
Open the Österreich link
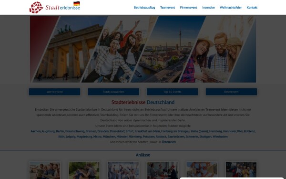(x=169, y=142)
